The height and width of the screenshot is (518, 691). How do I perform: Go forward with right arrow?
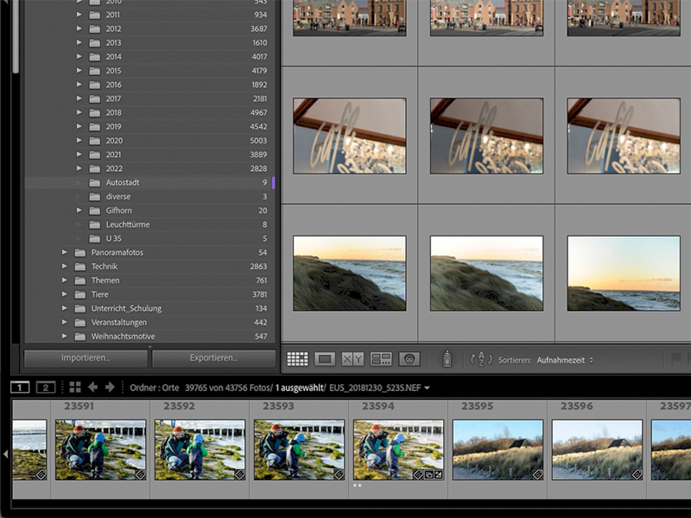[x=110, y=387]
